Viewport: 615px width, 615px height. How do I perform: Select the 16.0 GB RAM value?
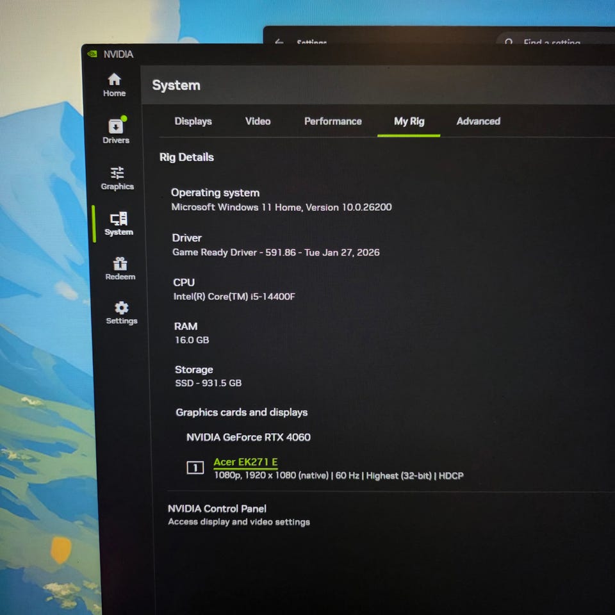(x=192, y=340)
